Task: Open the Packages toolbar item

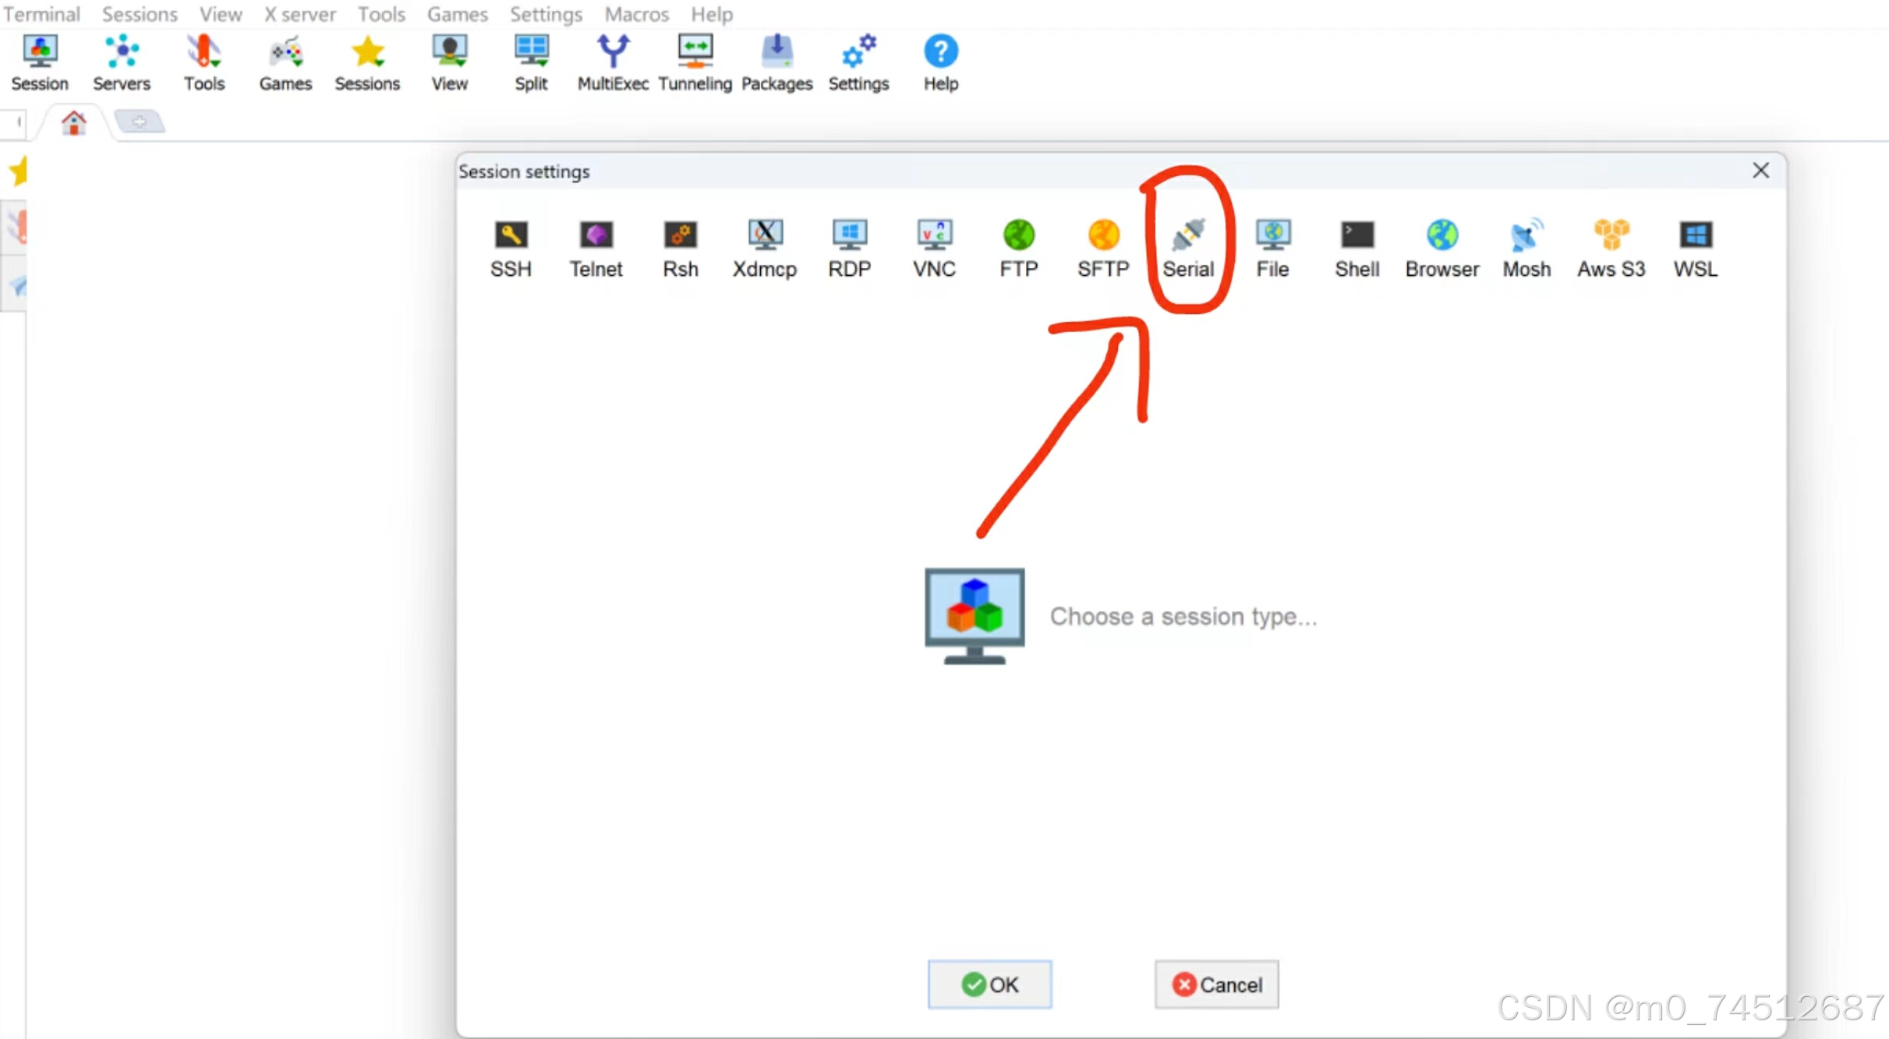Action: [776, 64]
